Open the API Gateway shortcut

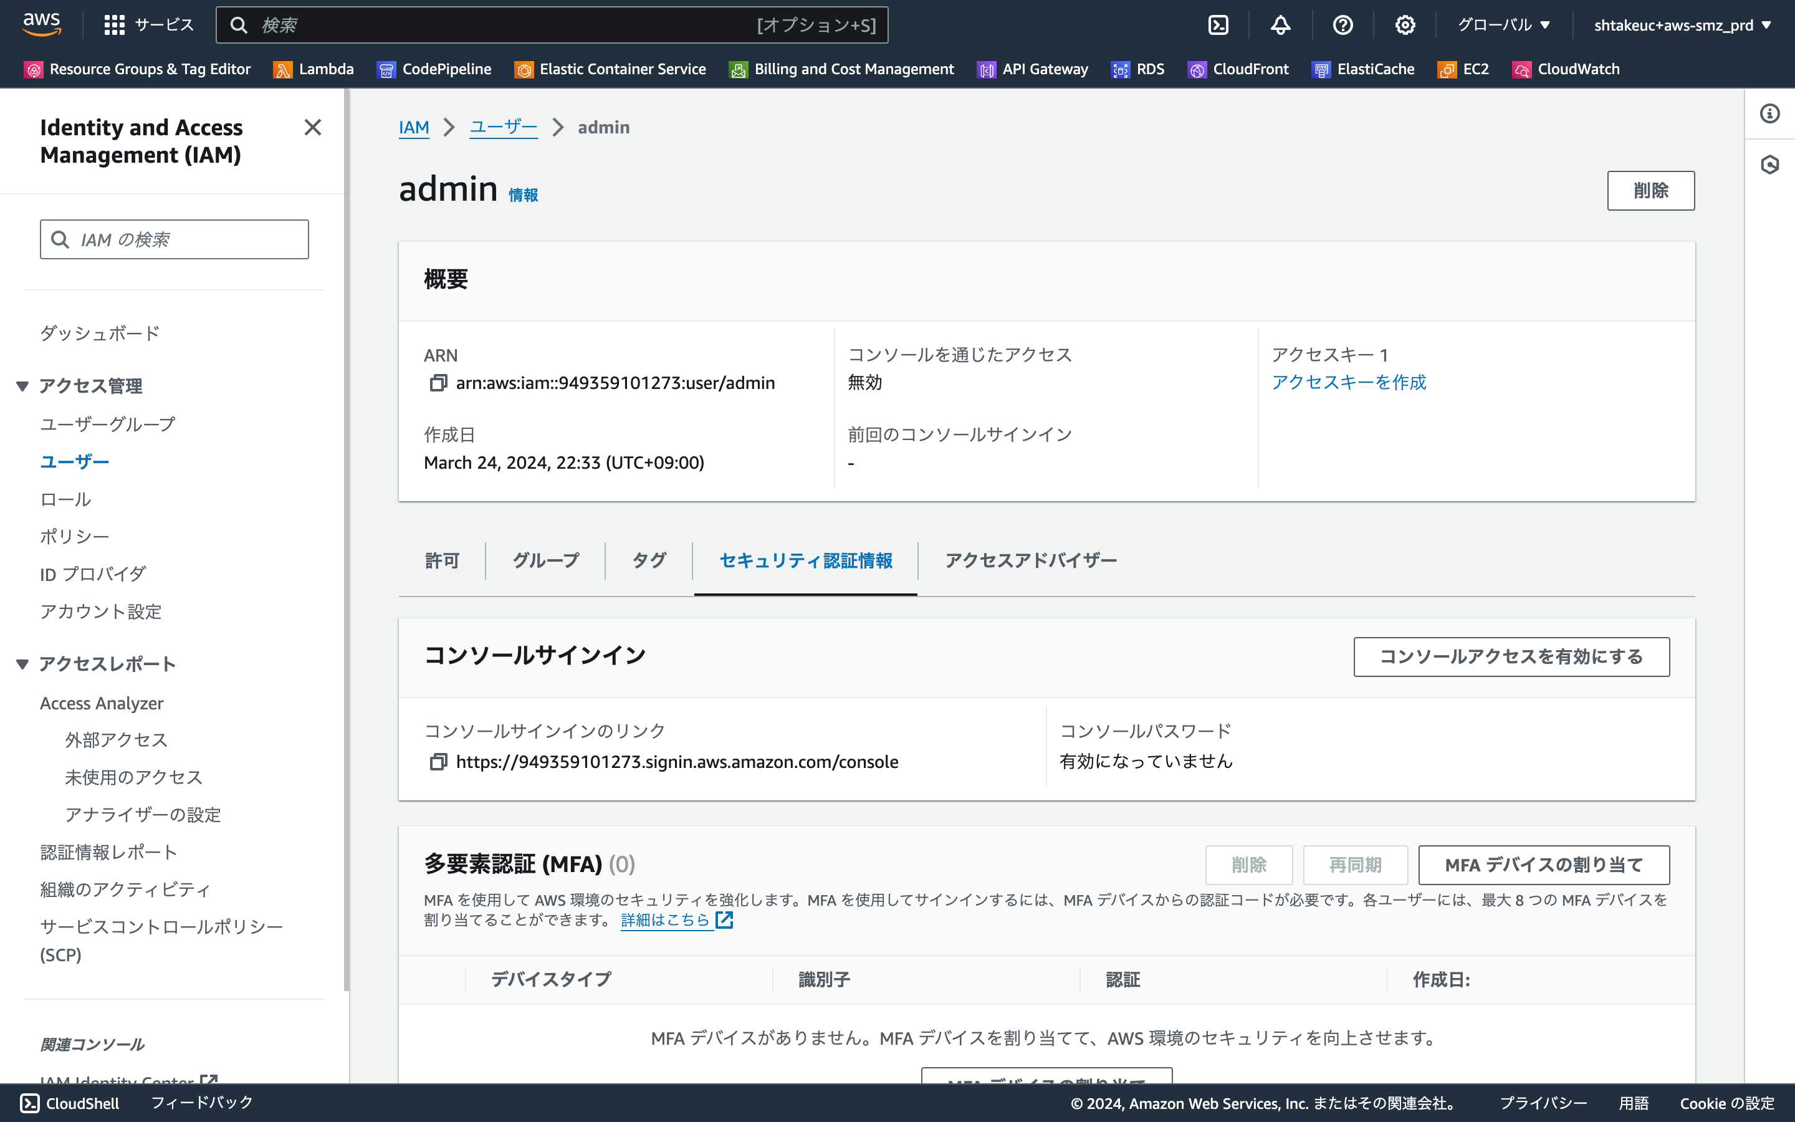[1033, 69]
